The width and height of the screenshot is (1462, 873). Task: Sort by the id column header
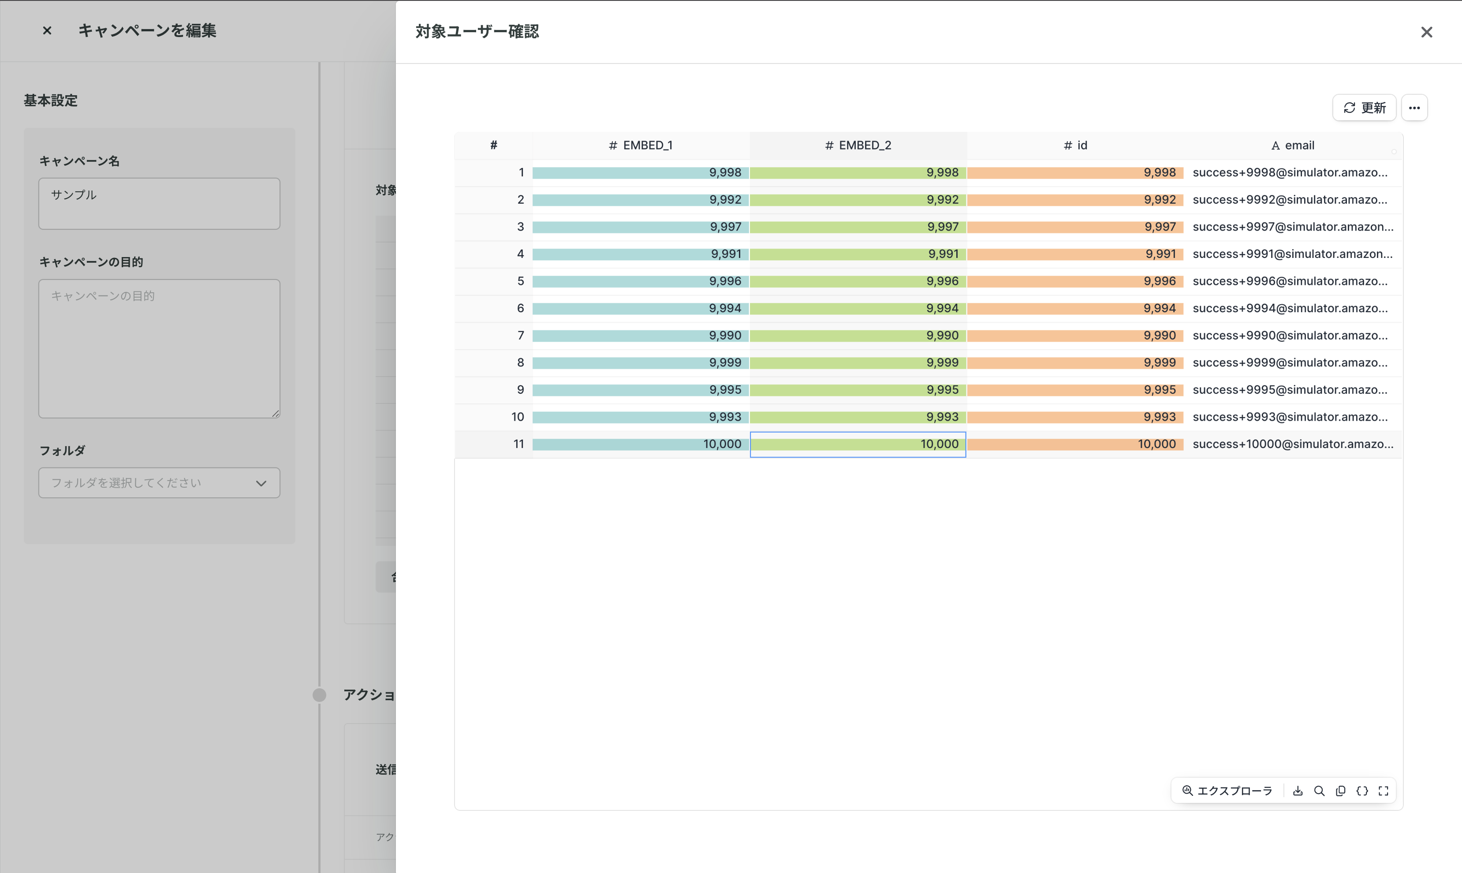point(1075,145)
